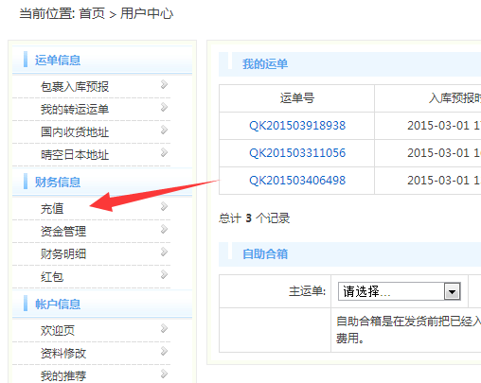Click arrow icon beside 我的转运运单
This screenshot has height=383, width=481.
tap(164, 107)
